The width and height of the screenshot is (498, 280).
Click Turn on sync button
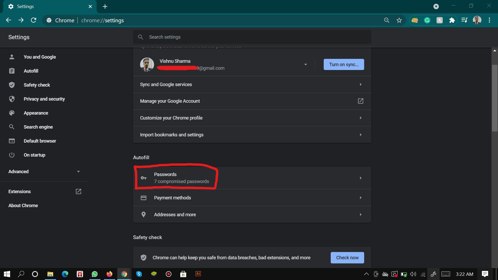click(x=344, y=65)
